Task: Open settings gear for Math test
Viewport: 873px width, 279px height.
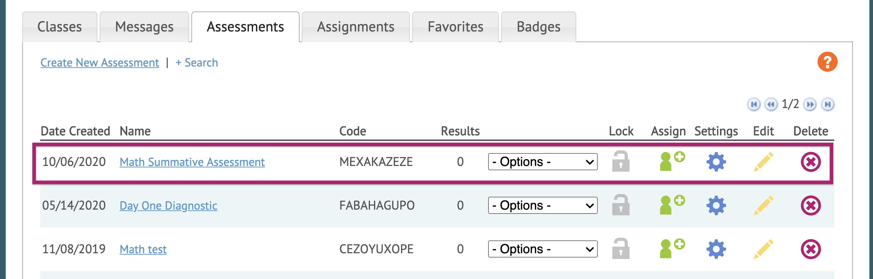Action: [x=716, y=249]
